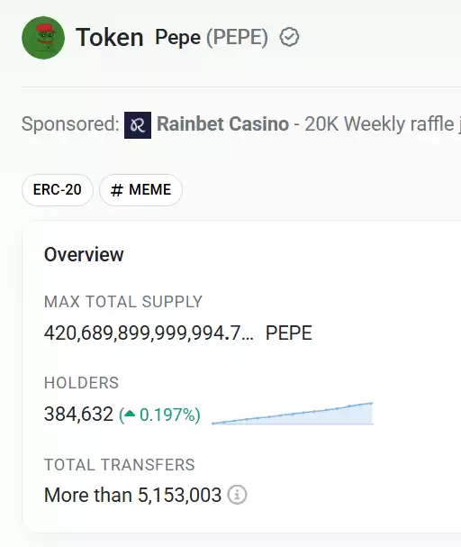The height and width of the screenshot is (547, 461).
Task: Click the PEPE symbol after supply amount
Action: click(x=288, y=333)
